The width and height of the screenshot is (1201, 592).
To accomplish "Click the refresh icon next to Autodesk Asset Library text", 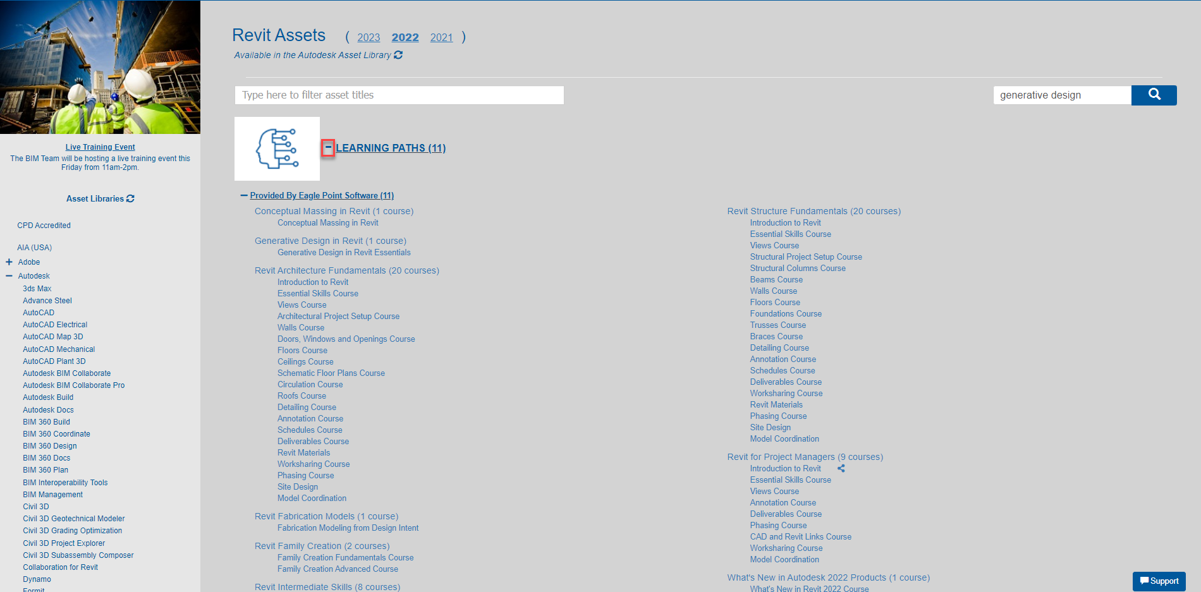I will click(x=398, y=55).
